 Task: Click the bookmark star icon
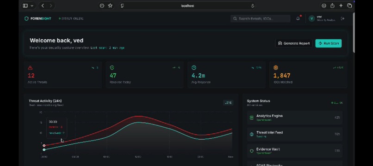(x=110, y=6)
